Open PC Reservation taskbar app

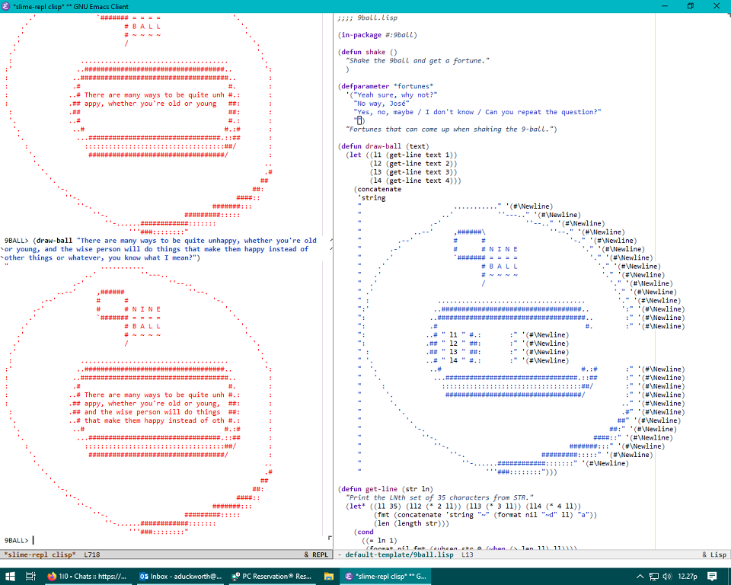272,576
